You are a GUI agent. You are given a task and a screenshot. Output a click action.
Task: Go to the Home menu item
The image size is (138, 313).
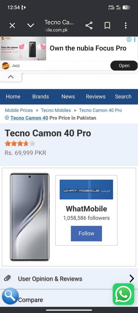[x=13, y=96]
